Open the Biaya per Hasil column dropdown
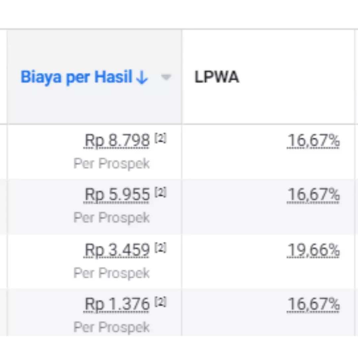The height and width of the screenshot is (358, 358). (x=166, y=77)
